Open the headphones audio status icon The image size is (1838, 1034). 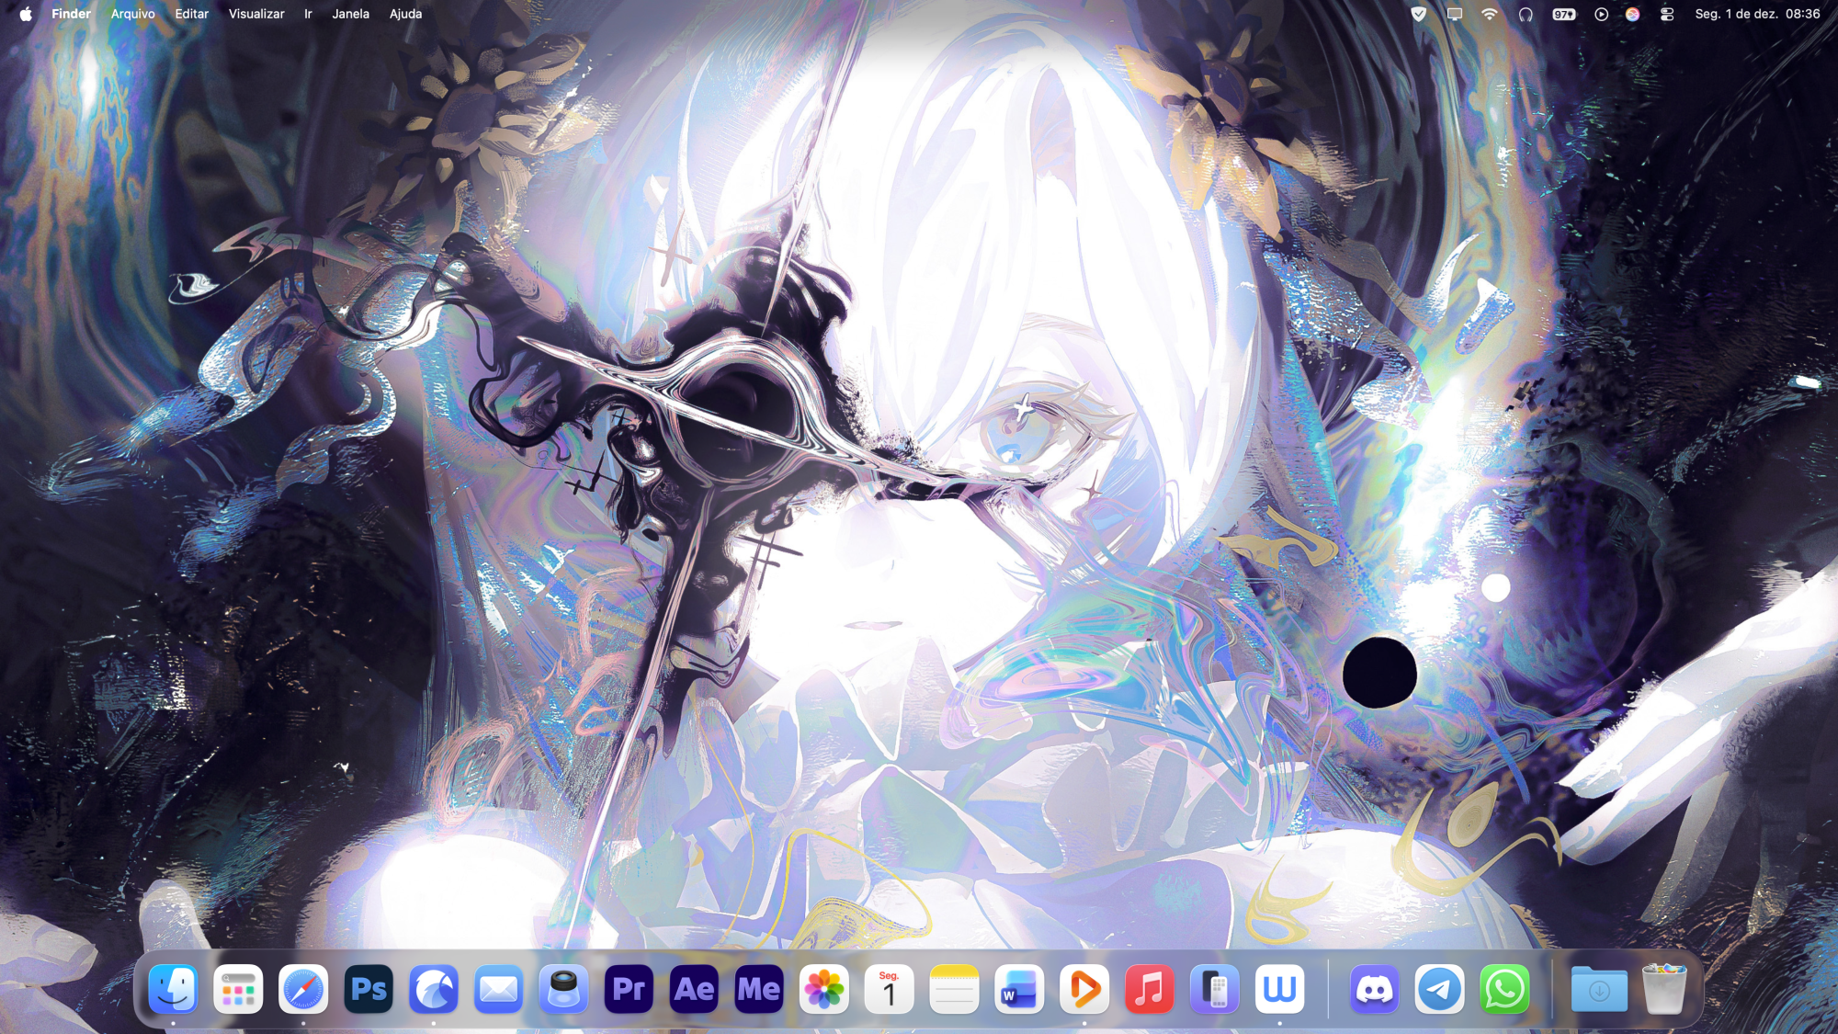coord(1526,14)
